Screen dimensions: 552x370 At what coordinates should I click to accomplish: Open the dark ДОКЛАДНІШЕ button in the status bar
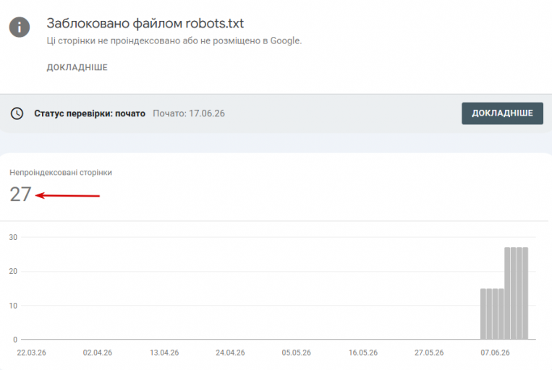point(502,113)
